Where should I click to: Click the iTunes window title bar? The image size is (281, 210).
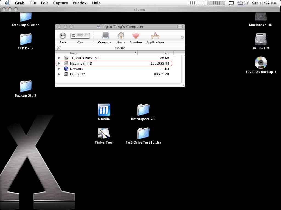pyautogui.click(x=140, y=9)
